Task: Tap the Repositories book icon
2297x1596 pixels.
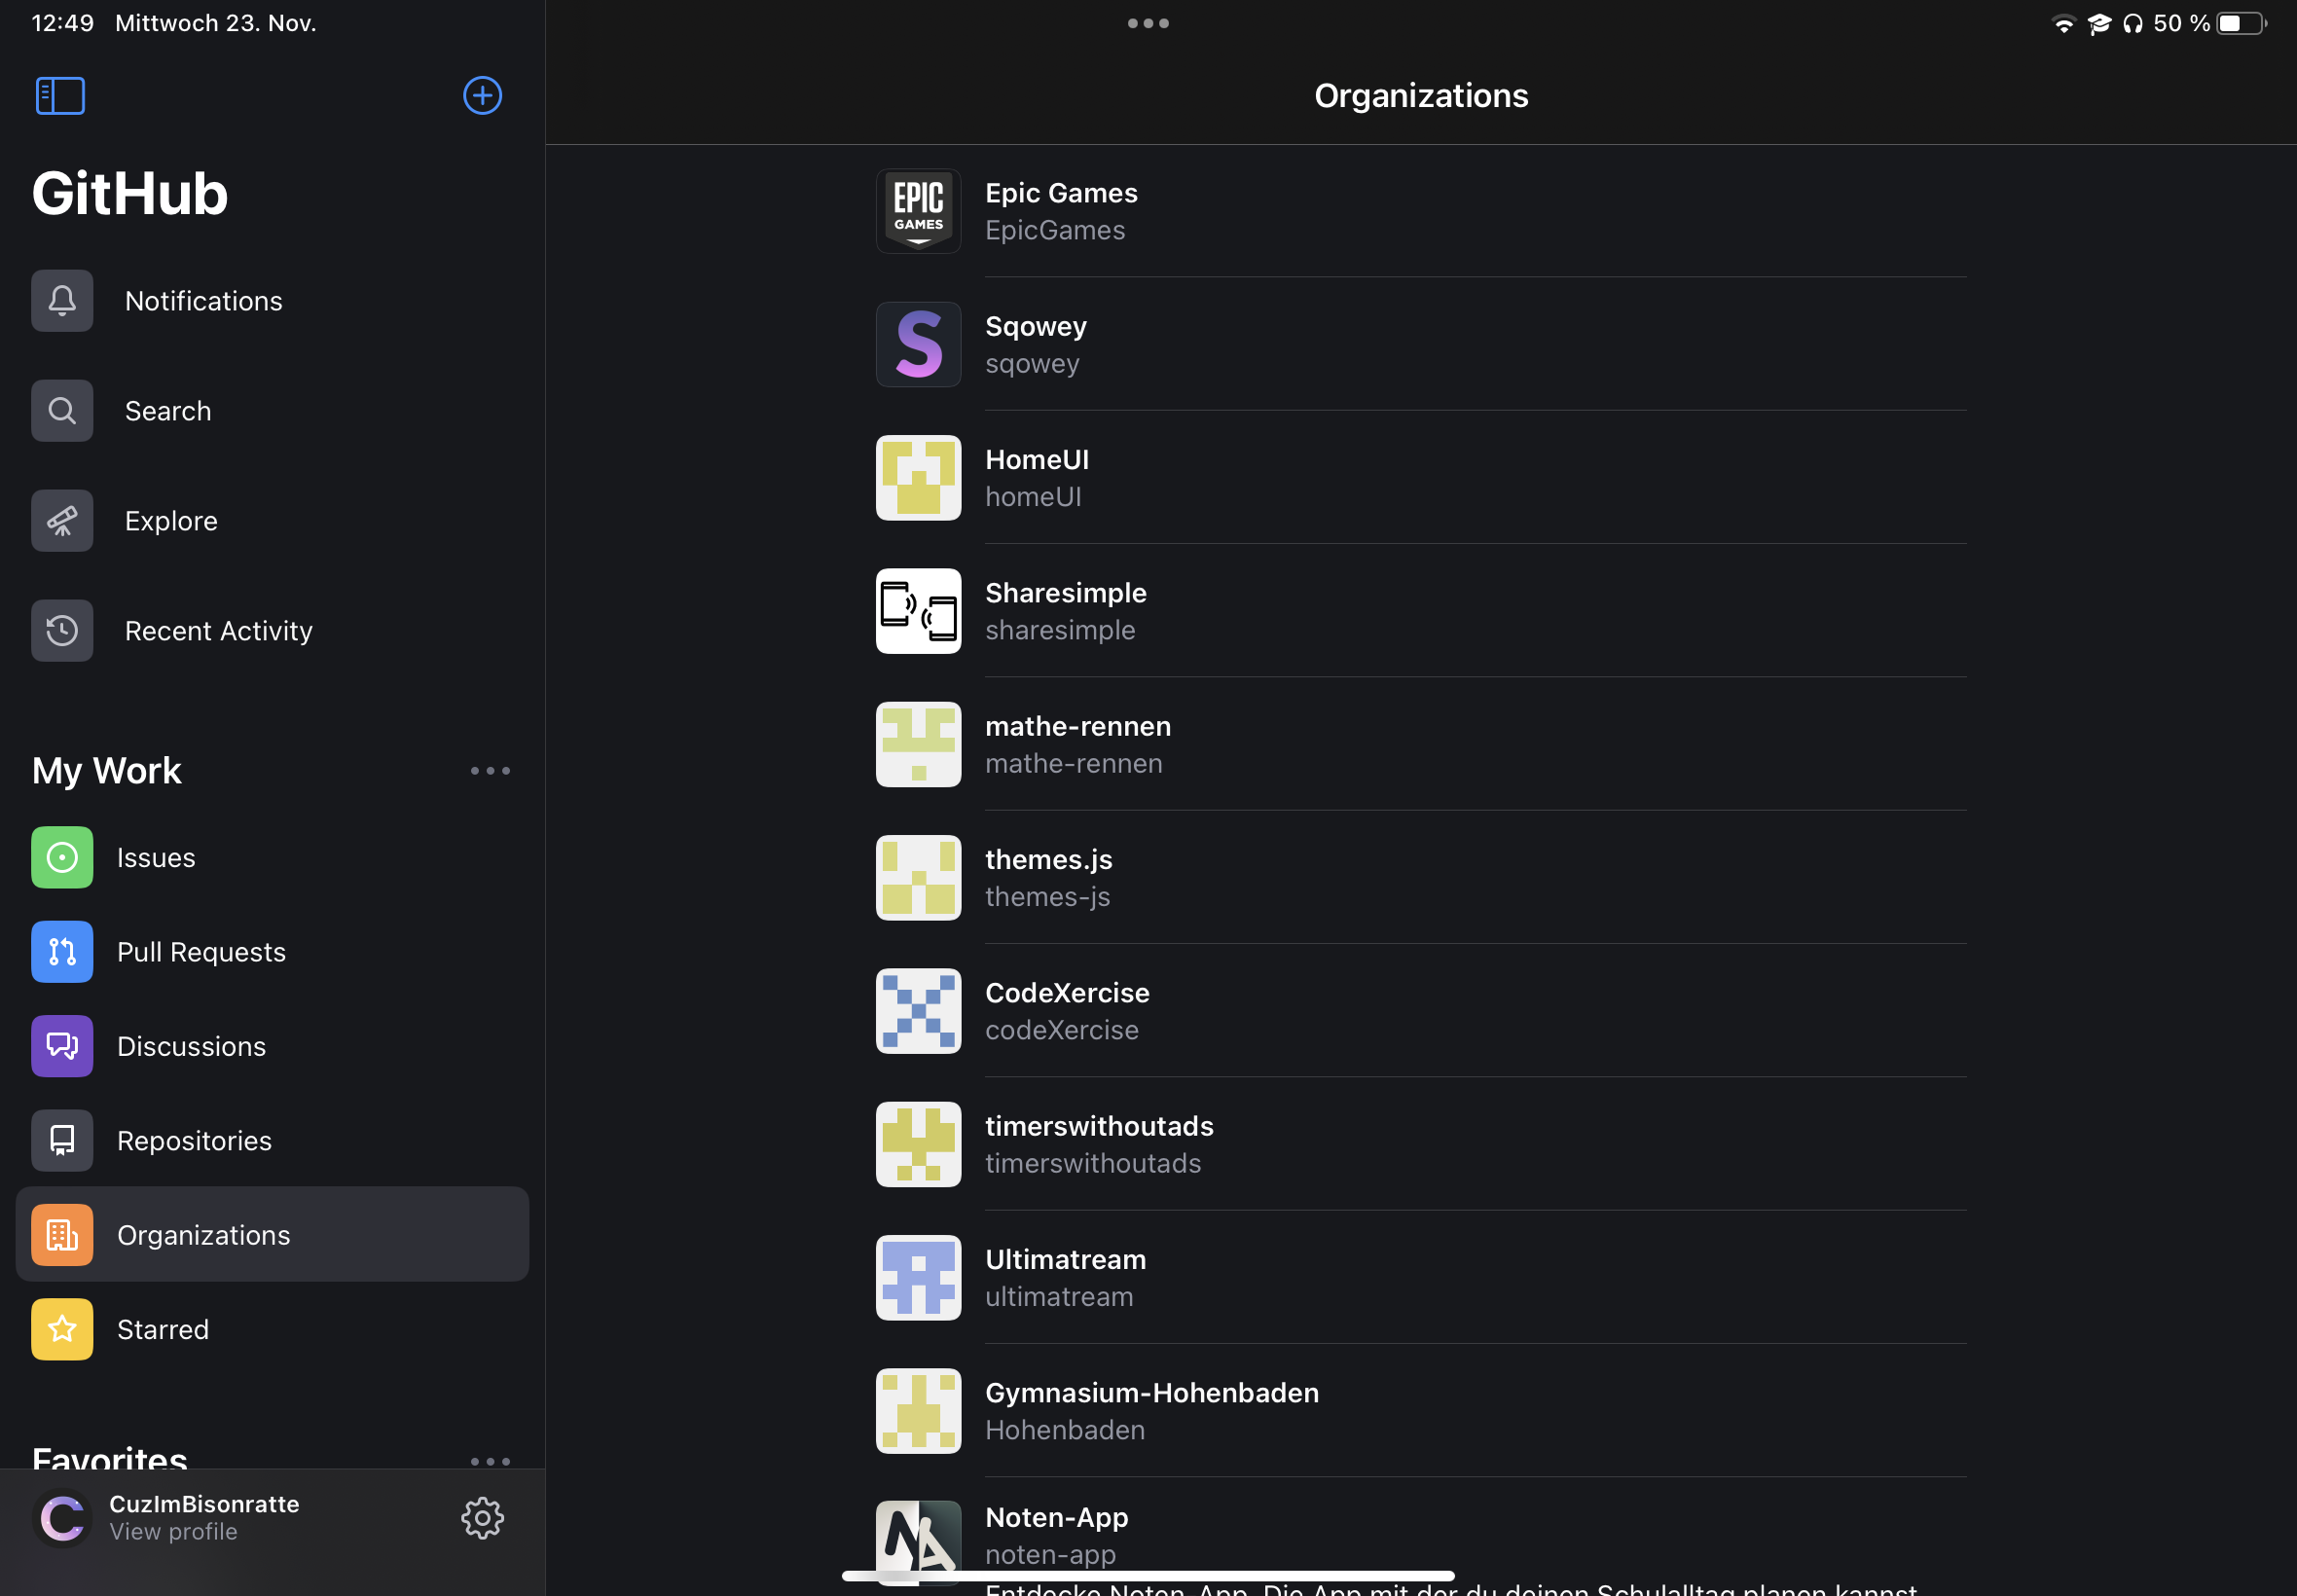Action: pyautogui.click(x=62, y=1141)
